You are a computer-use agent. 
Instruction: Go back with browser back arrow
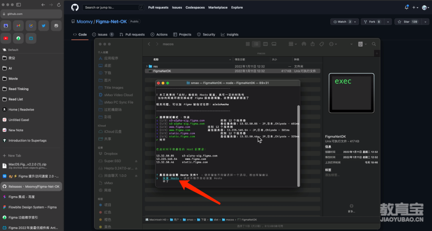coord(43,5)
